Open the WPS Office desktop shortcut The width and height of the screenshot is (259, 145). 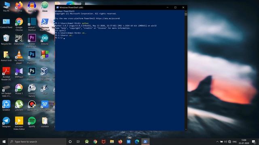click(45, 106)
